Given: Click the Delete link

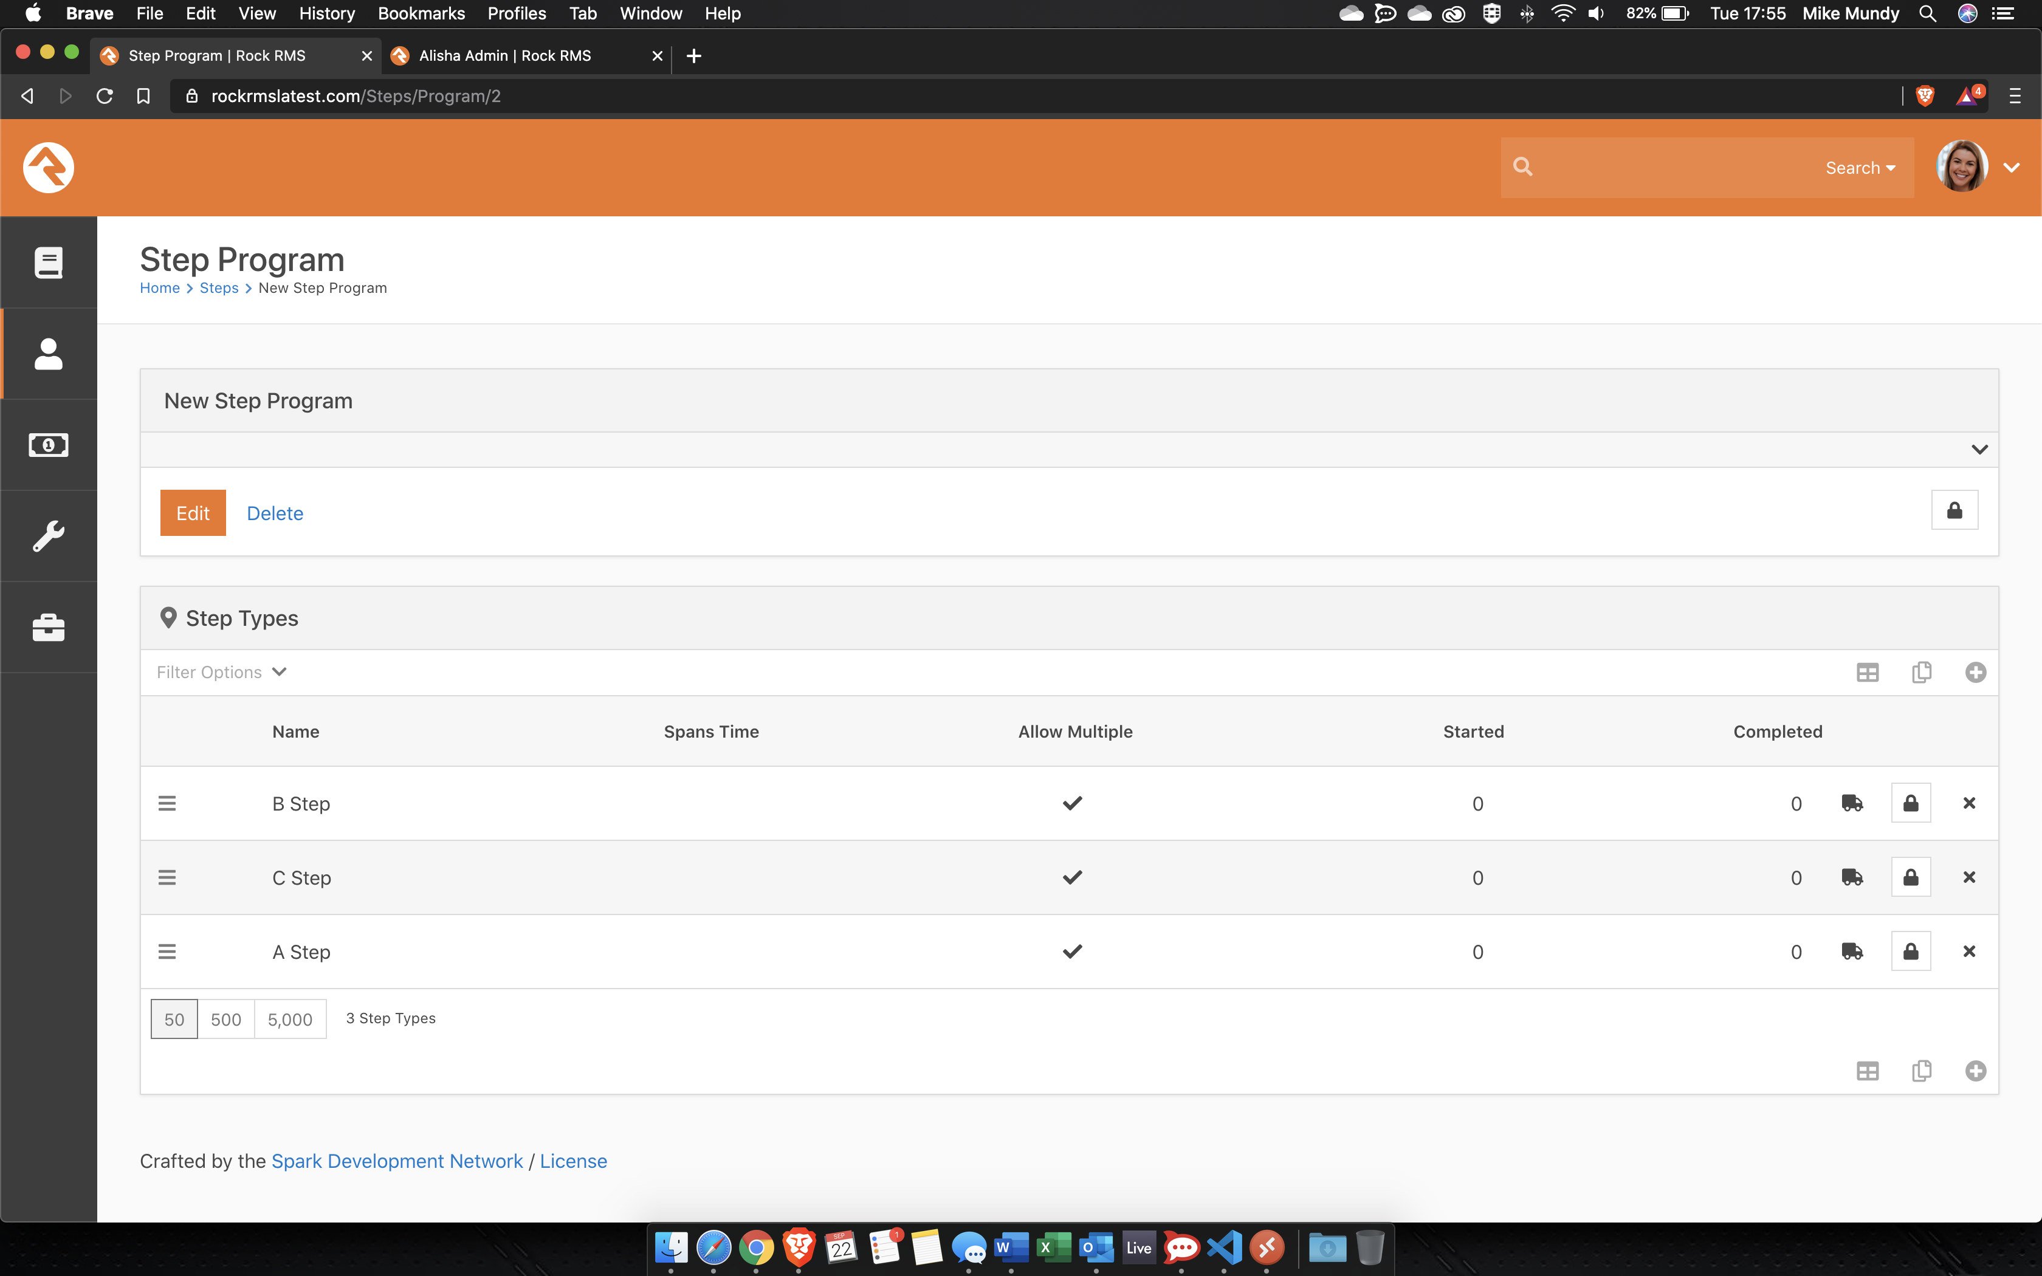Looking at the screenshot, I should pyautogui.click(x=275, y=513).
